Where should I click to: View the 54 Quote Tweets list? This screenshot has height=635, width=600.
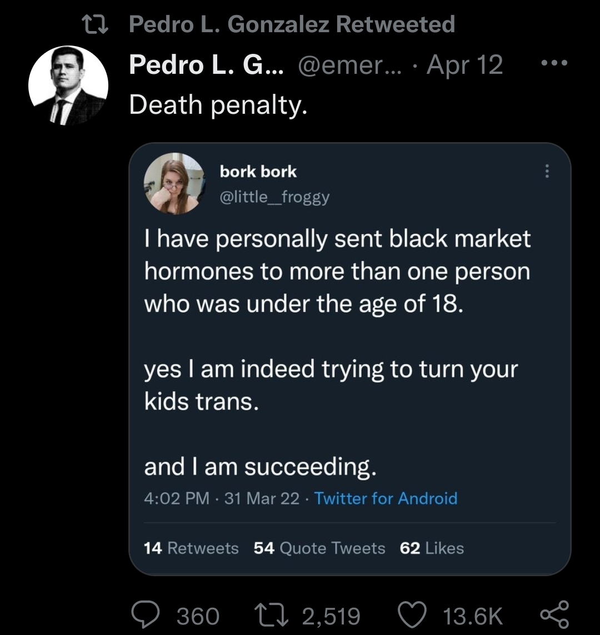(319, 548)
